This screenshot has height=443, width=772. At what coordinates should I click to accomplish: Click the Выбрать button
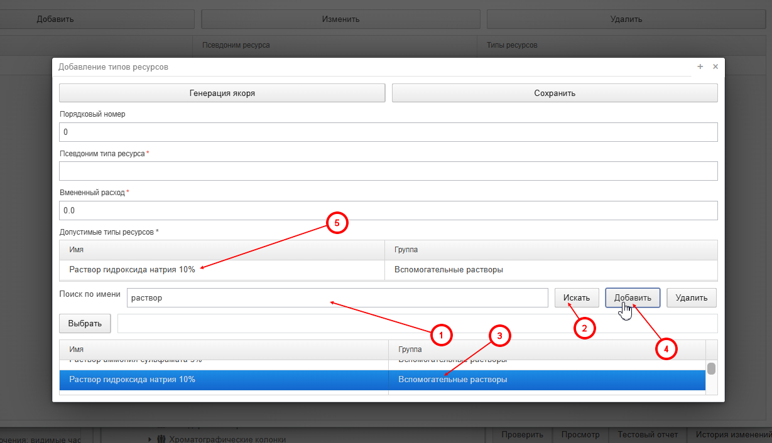[x=85, y=324]
